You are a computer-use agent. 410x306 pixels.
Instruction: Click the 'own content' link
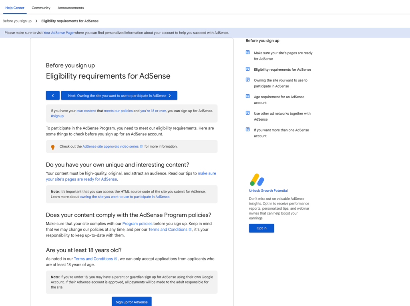[x=86, y=111]
